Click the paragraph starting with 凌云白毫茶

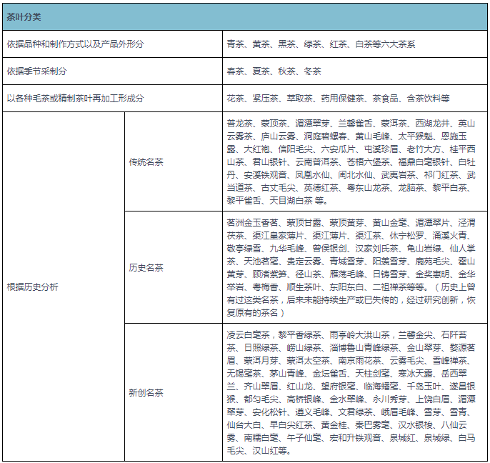click(x=351, y=392)
